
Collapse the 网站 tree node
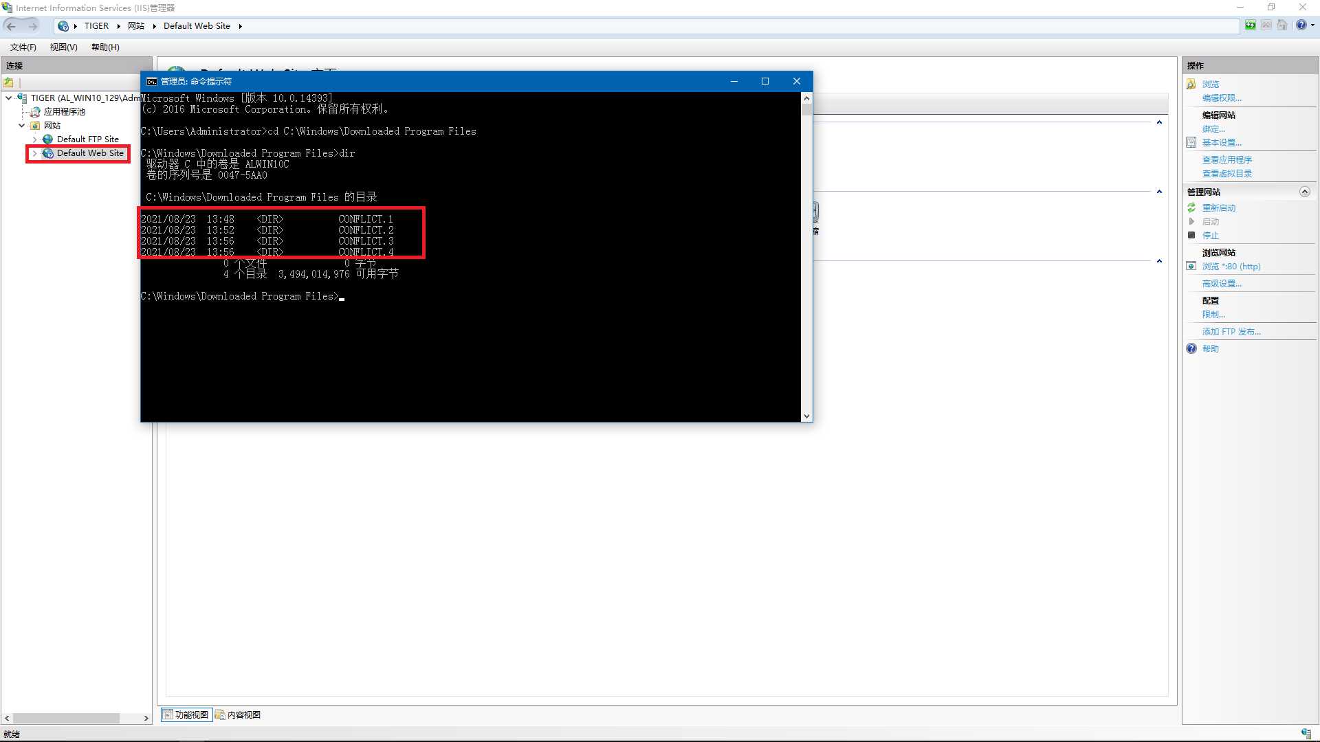point(21,126)
